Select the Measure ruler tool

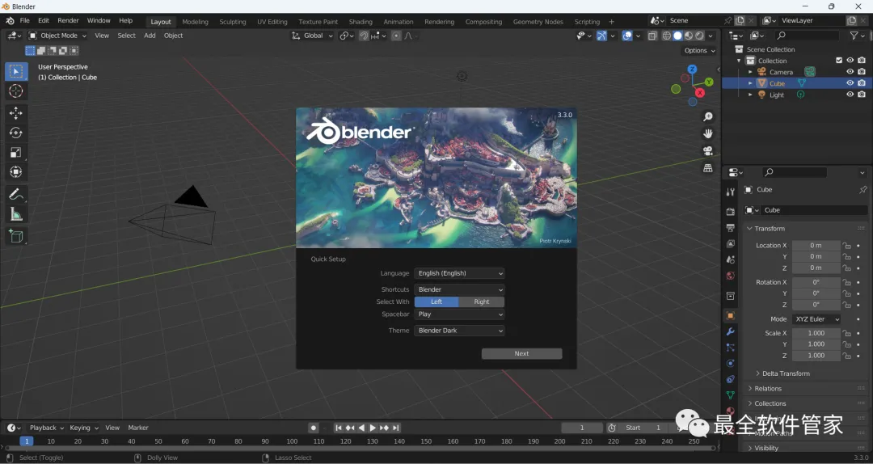pyautogui.click(x=16, y=214)
